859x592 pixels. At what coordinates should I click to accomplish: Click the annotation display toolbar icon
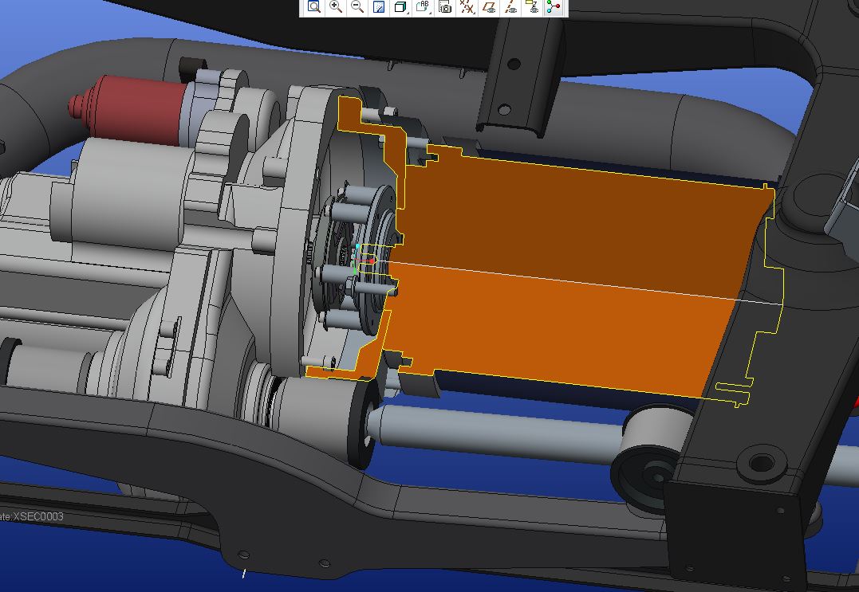coord(424,7)
